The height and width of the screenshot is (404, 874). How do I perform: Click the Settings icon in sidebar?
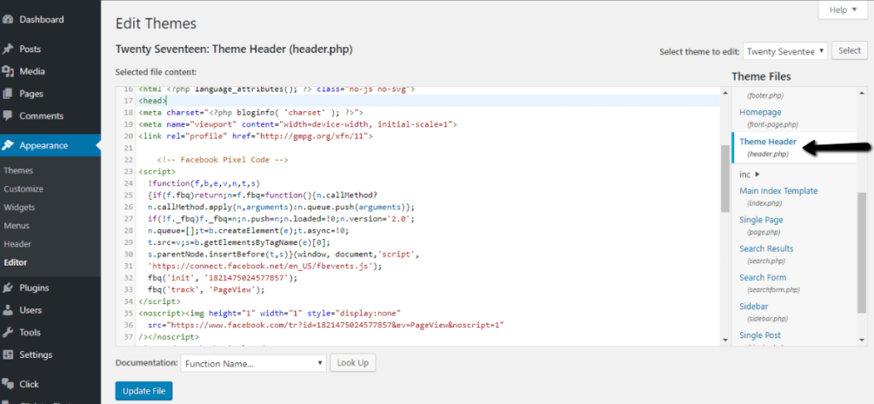tap(9, 354)
